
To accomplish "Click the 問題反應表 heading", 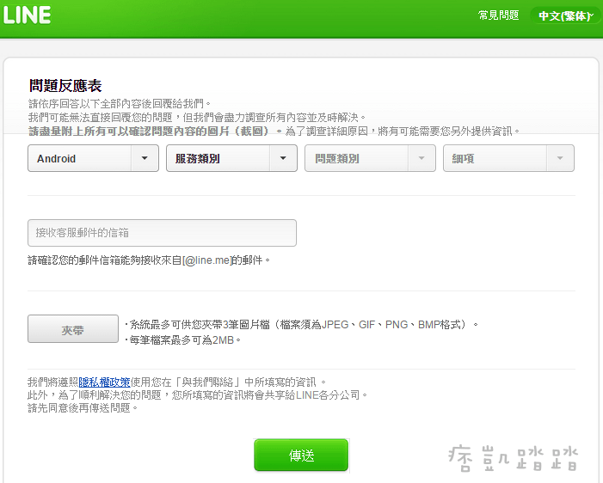I will 65,86.
